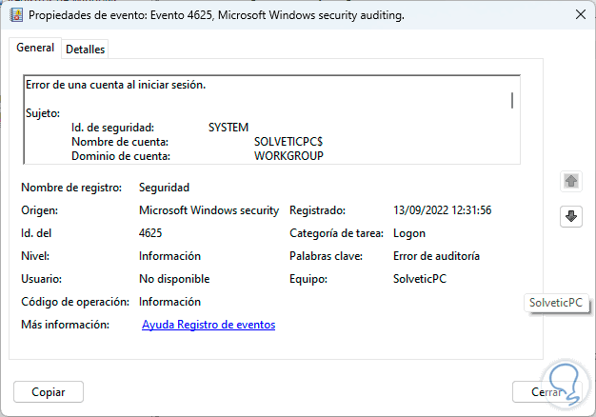Image resolution: width=596 pixels, height=417 pixels.
Task: Select the event ID value 4625
Action: coord(150,233)
